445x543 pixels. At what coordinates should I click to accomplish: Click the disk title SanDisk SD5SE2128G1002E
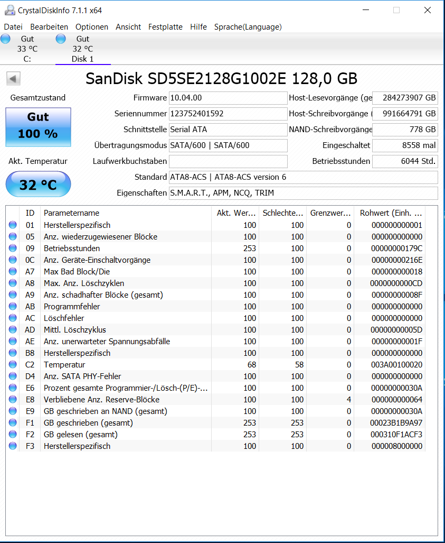(221, 79)
